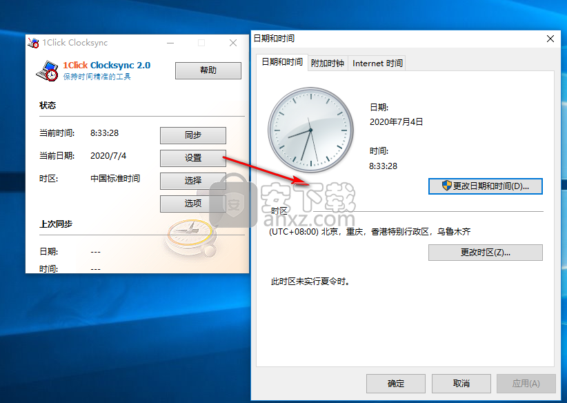
Task: Click the date 2020年7月4日 in dialog
Action: (x=397, y=122)
